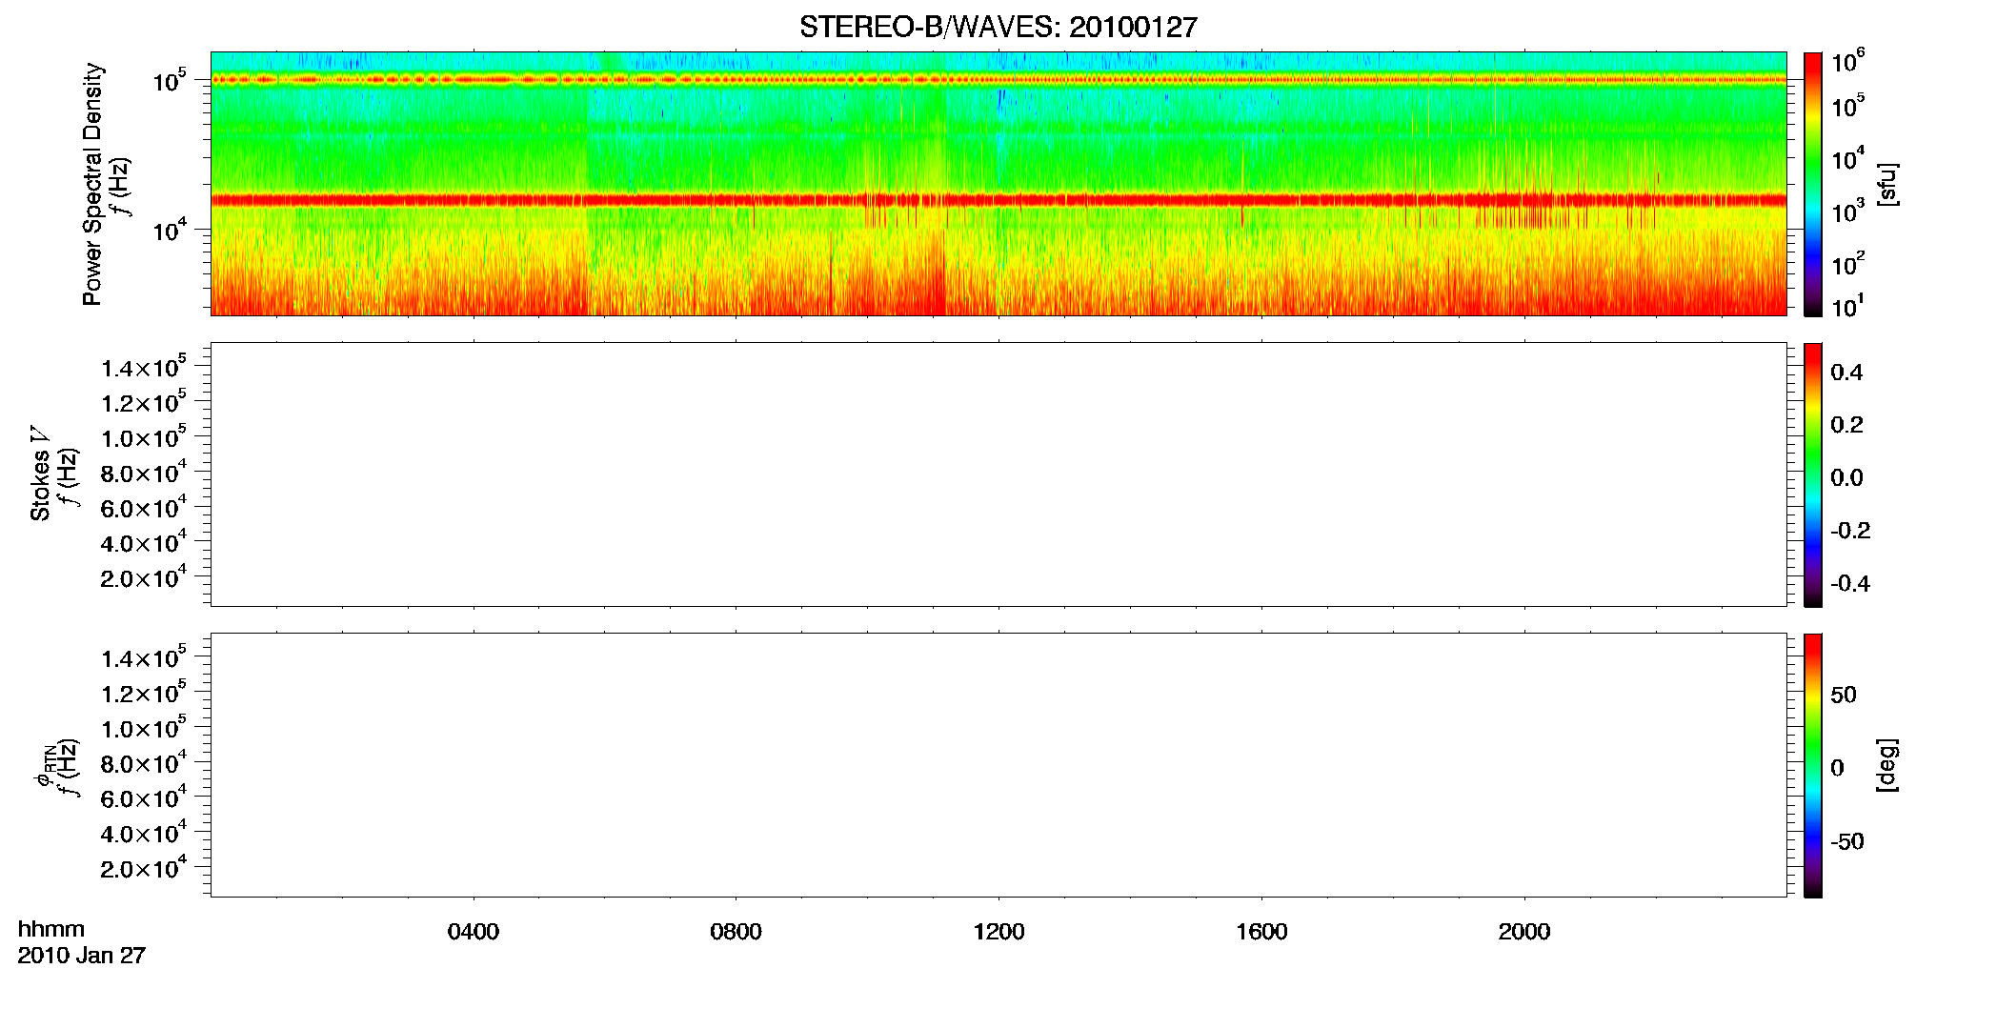Click the 0.4 Stokes V color bar label
Image resolution: width=1997 pixels, height=1029 pixels.
(1846, 373)
